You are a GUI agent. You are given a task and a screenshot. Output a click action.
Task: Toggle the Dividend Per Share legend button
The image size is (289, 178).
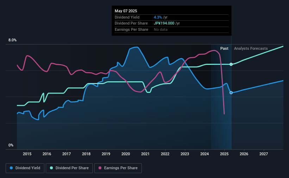(x=69, y=168)
